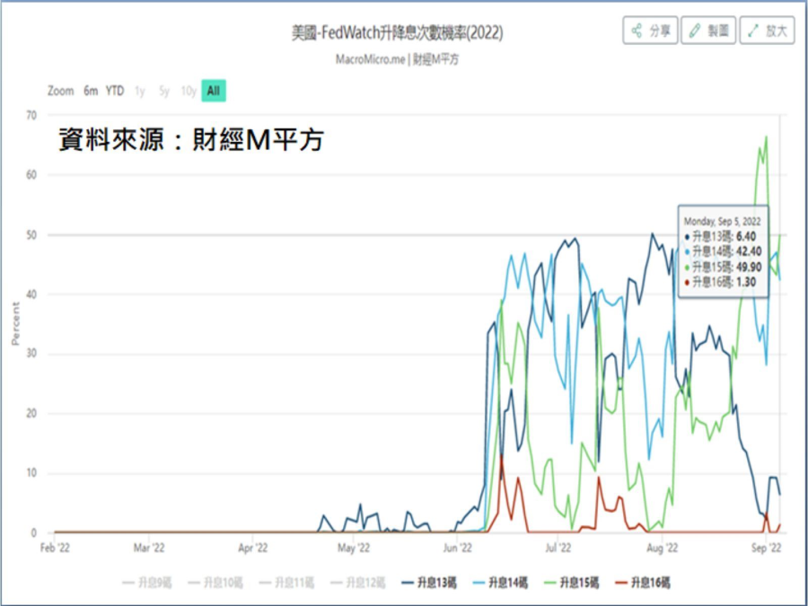Click the Jun '22 x-axis label
Viewport: 808px width, 606px height.
[x=458, y=549]
